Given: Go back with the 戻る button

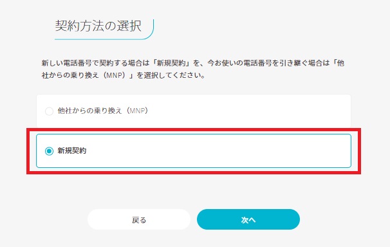Looking at the screenshot, I should pos(139,219).
